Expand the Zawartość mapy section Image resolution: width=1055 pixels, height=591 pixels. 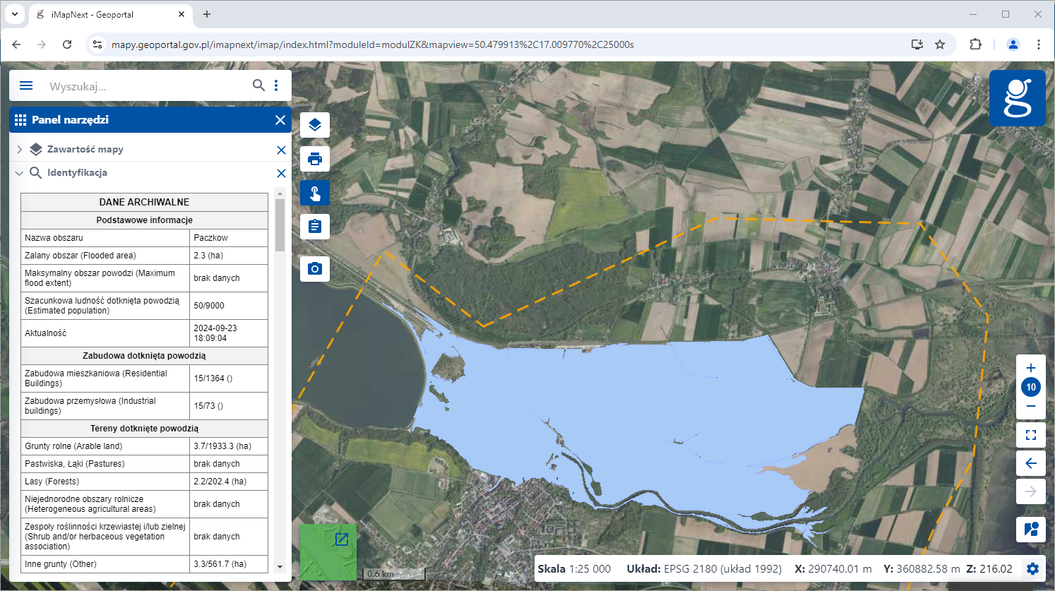(x=20, y=150)
